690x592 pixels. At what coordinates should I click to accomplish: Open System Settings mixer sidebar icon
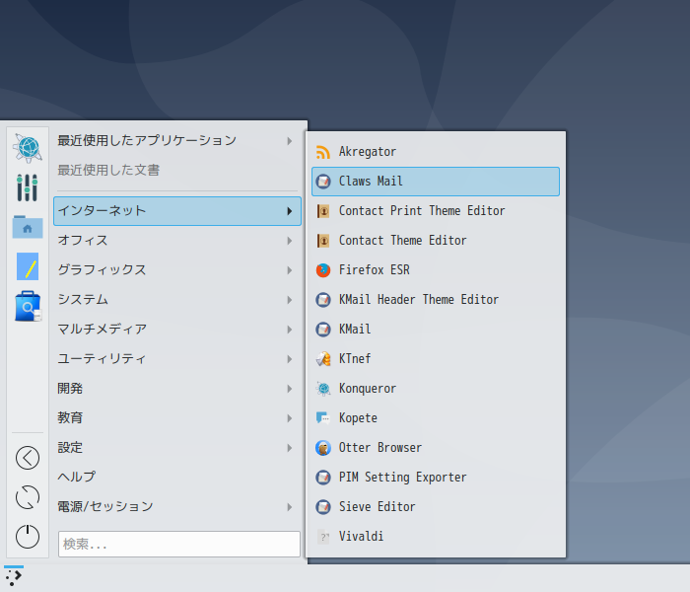pos(28,187)
